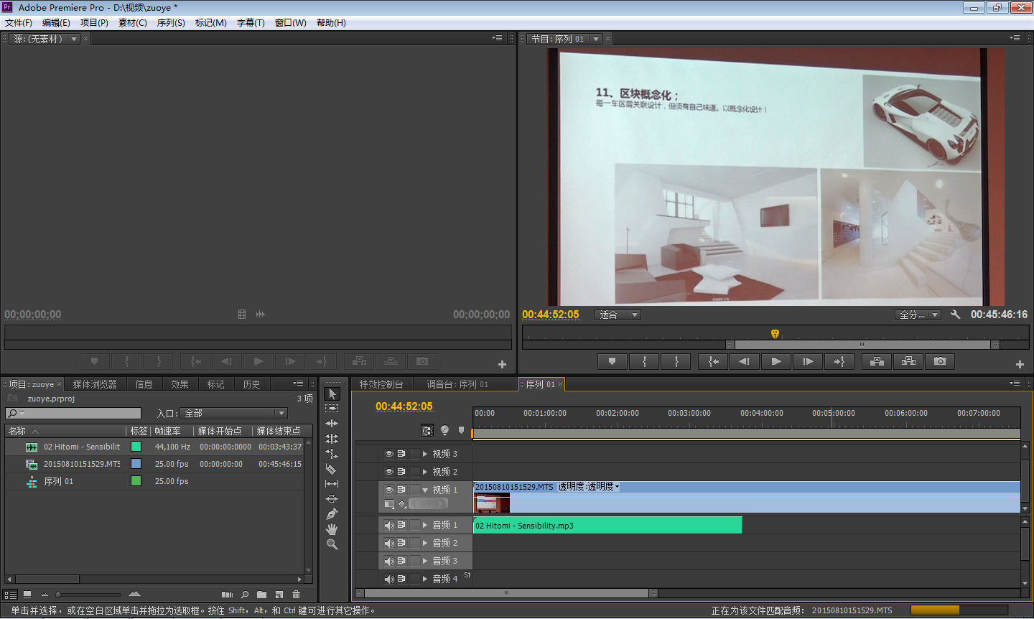Click the 媒体开始点 column header
Image resolution: width=1034 pixels, height=619 pixels.
220,431
